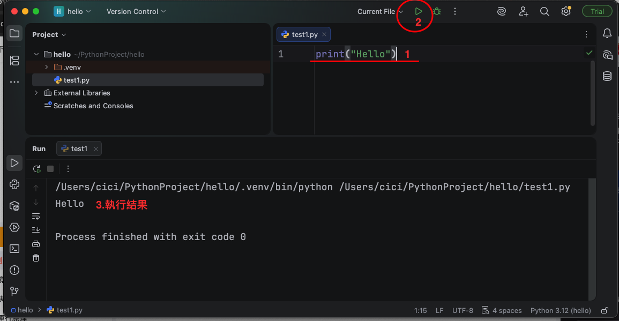Toggle soft-wrap in Run console
The width and height of the screenshot is (619, 321).
click(36, 216)
